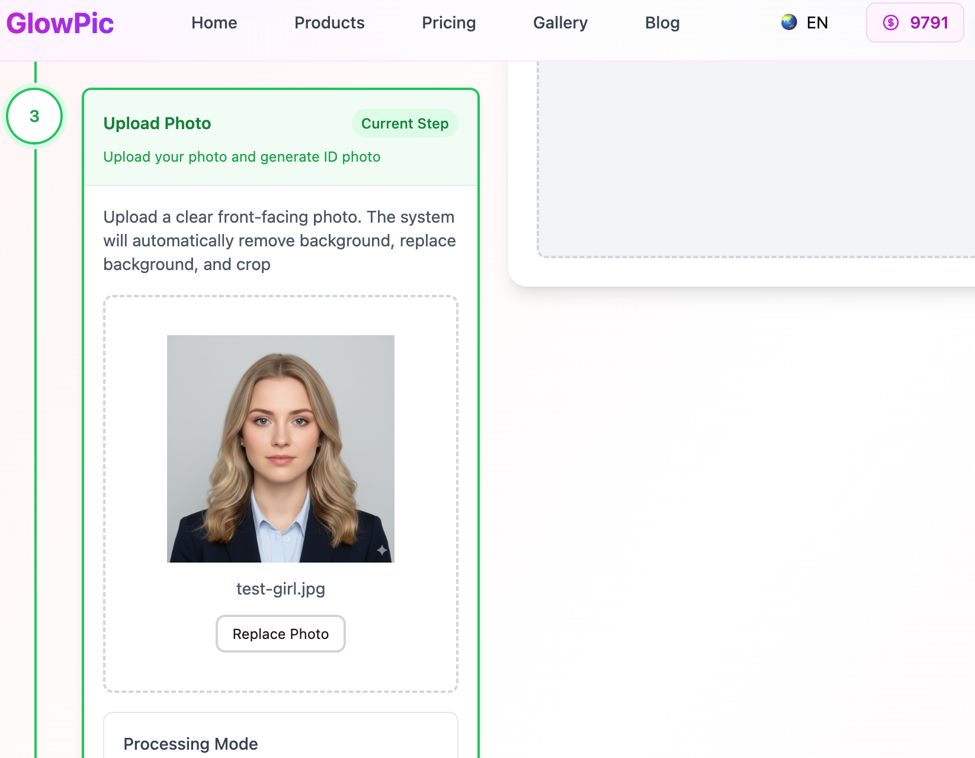The height and width of the screenshot is (758, 975).
Task: Go to the Home page
Action: click(x=214, y=23)
